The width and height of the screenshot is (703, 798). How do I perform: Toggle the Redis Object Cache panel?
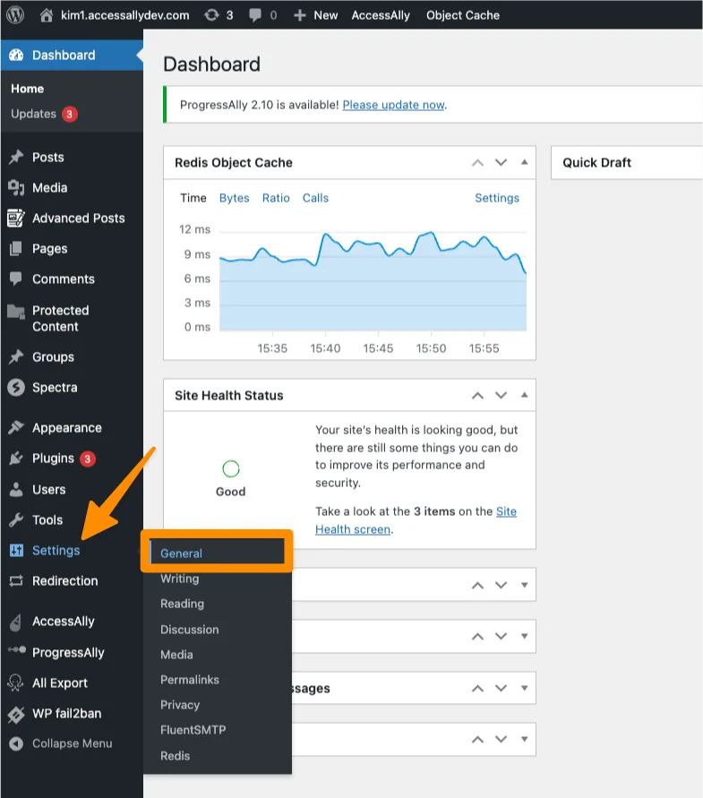524,163
